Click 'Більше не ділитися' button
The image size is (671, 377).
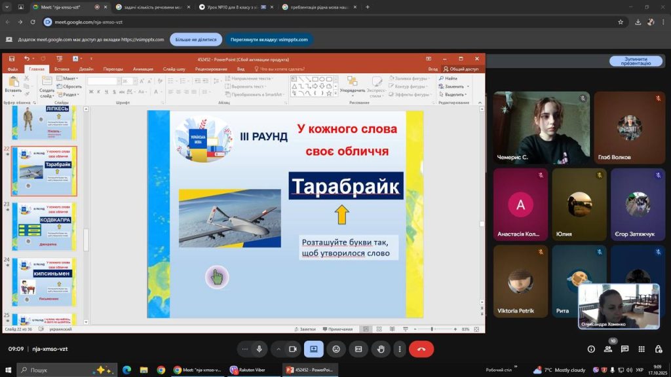coord(196,39)
